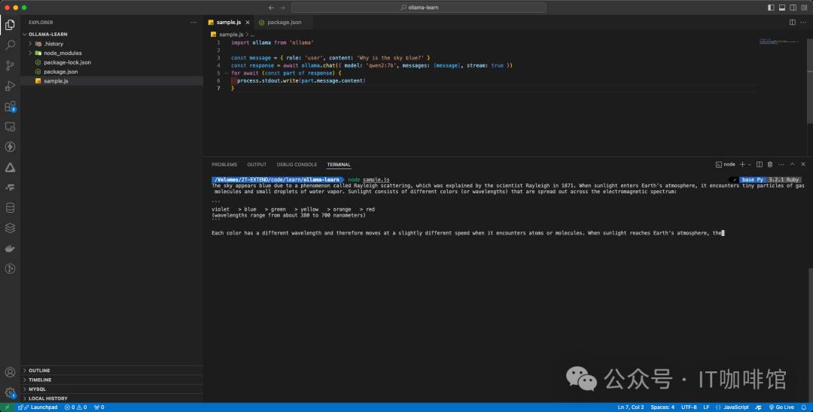
Task: Click the LF end-of-line indicator
Action: coord(706,407)
